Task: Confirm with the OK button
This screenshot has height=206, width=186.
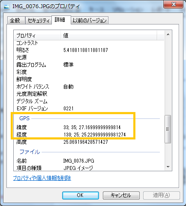Action: pyautogui.click(x=81, y=195)
